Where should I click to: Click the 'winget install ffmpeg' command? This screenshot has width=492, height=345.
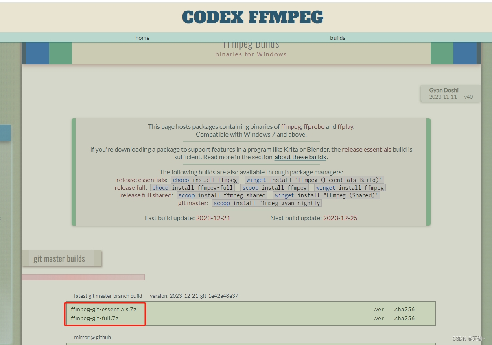click(350, 188)
